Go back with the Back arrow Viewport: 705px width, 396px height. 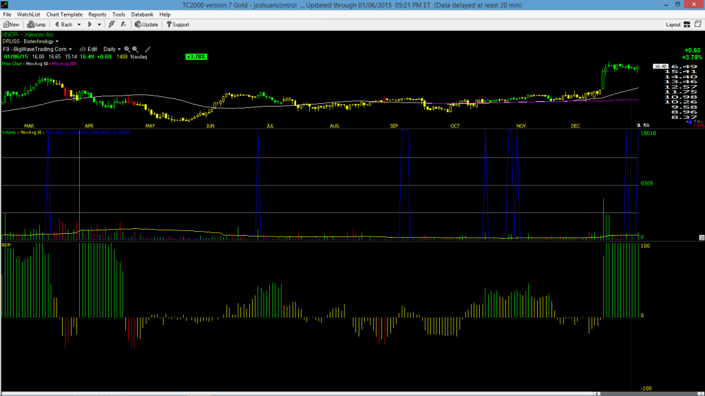tap(64, 25)
